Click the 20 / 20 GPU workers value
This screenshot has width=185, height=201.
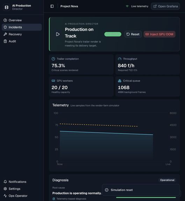(x=59, y=88)
